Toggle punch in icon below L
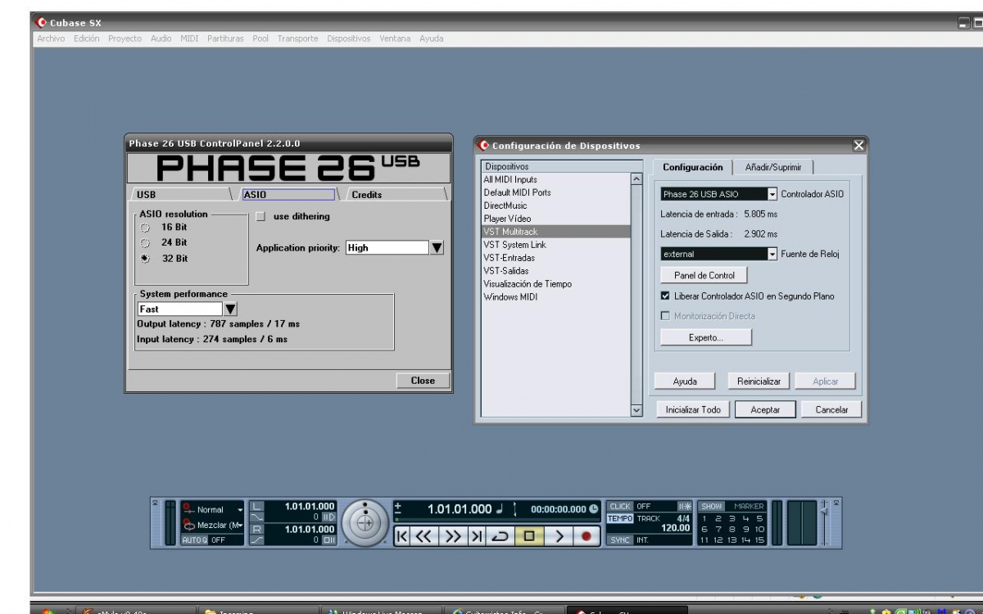The image size is (983, 614). point(256,517)
